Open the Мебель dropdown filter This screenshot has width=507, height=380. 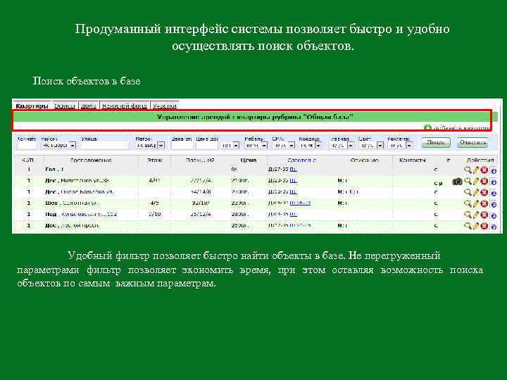click(x=256, y=146)
